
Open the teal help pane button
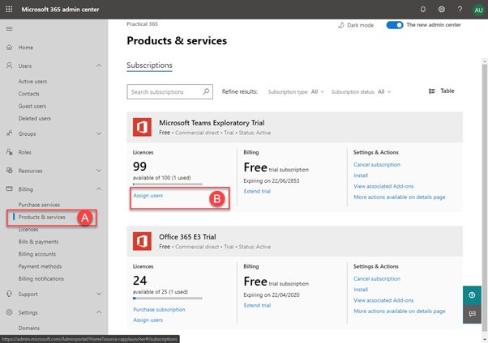click(472, 295)
